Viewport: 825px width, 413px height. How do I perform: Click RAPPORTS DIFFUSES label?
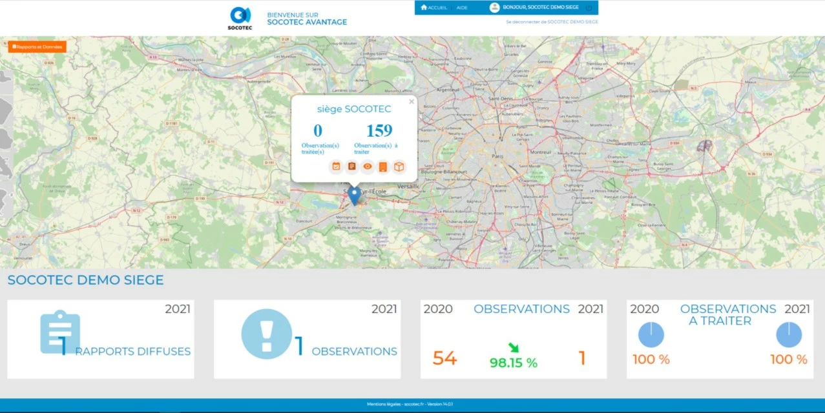pos(133,352)
